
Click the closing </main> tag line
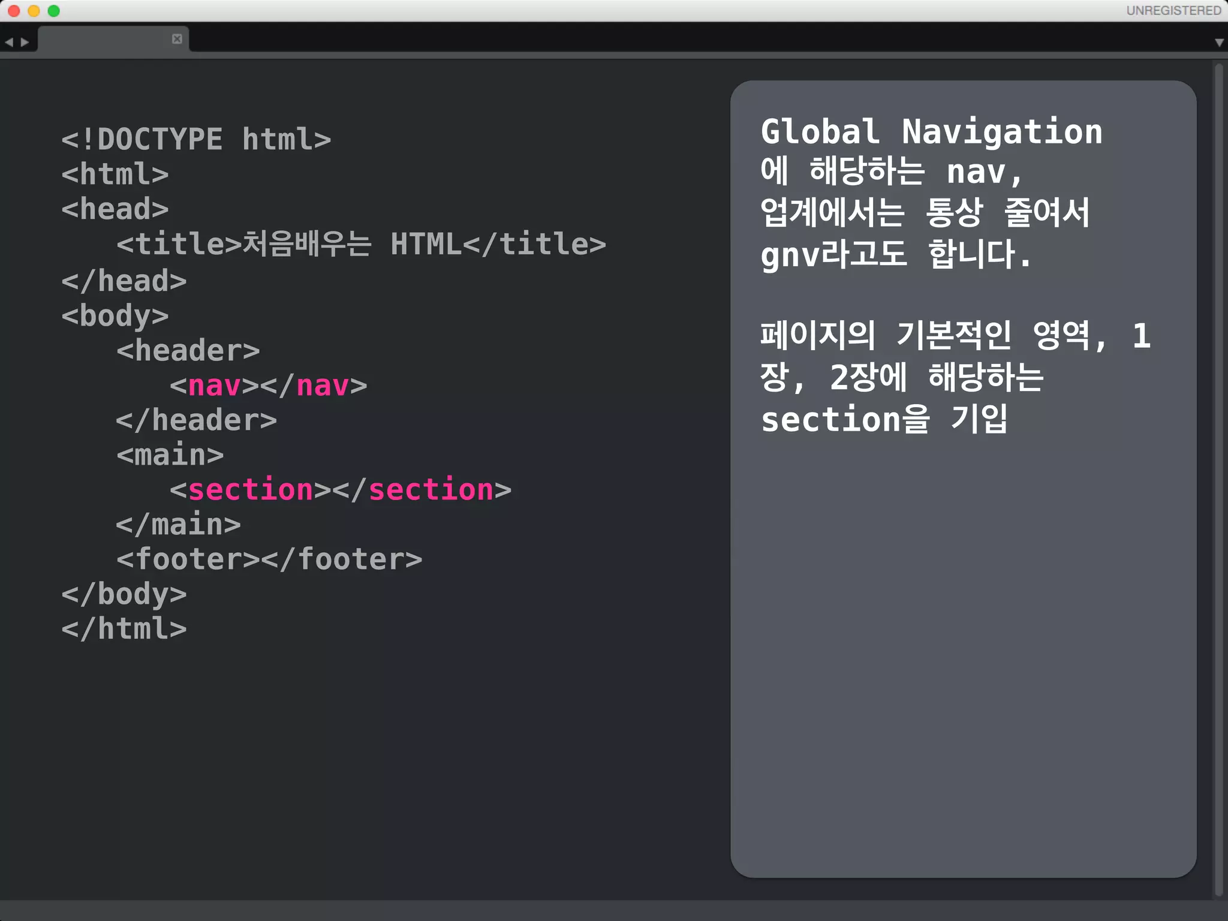[x=179, y=525]
